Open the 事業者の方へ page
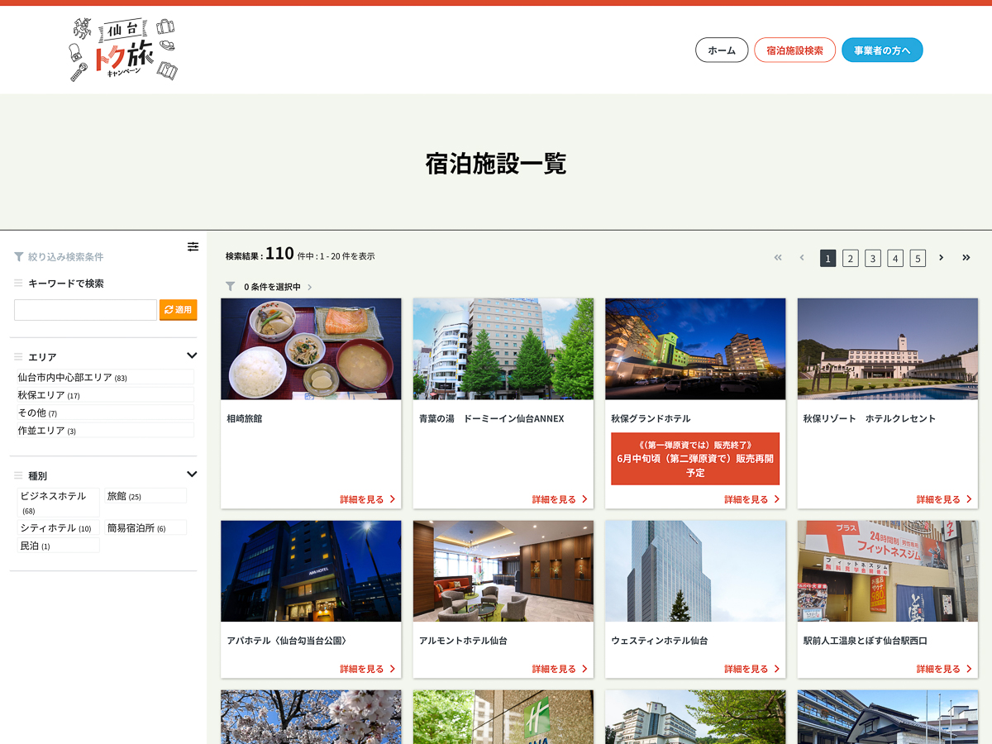Viewport: 992px width, 744px height. tap(882, 50)
